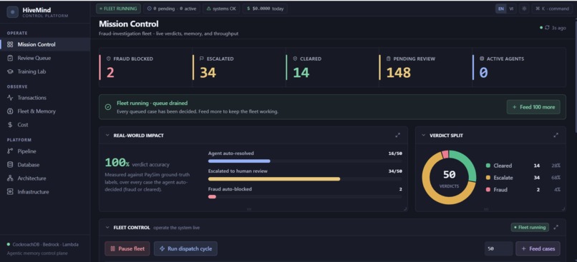Image resolution: width=577 pixels, height=262 pixels.
Task: Switch language to EN
Action: click(500, 9)
